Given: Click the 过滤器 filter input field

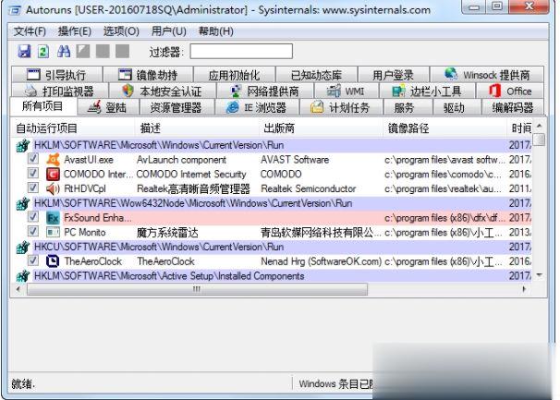Looking at the screenshot, I should point(241,52).
